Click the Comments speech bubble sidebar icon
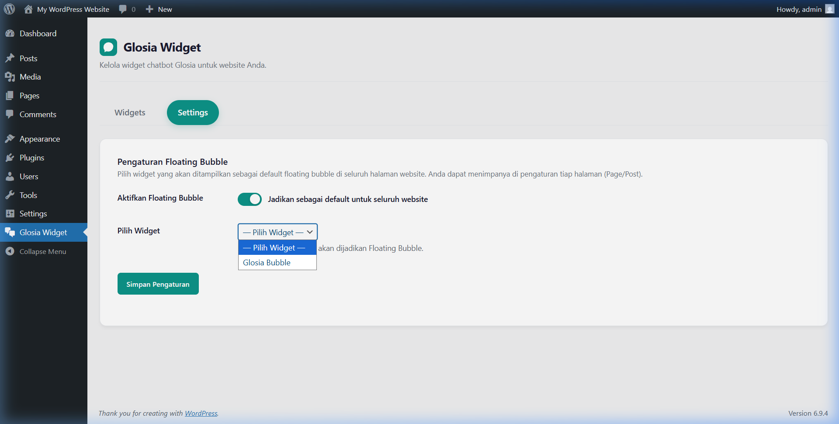This screenshot has width=839, height=424. [10, 115]
